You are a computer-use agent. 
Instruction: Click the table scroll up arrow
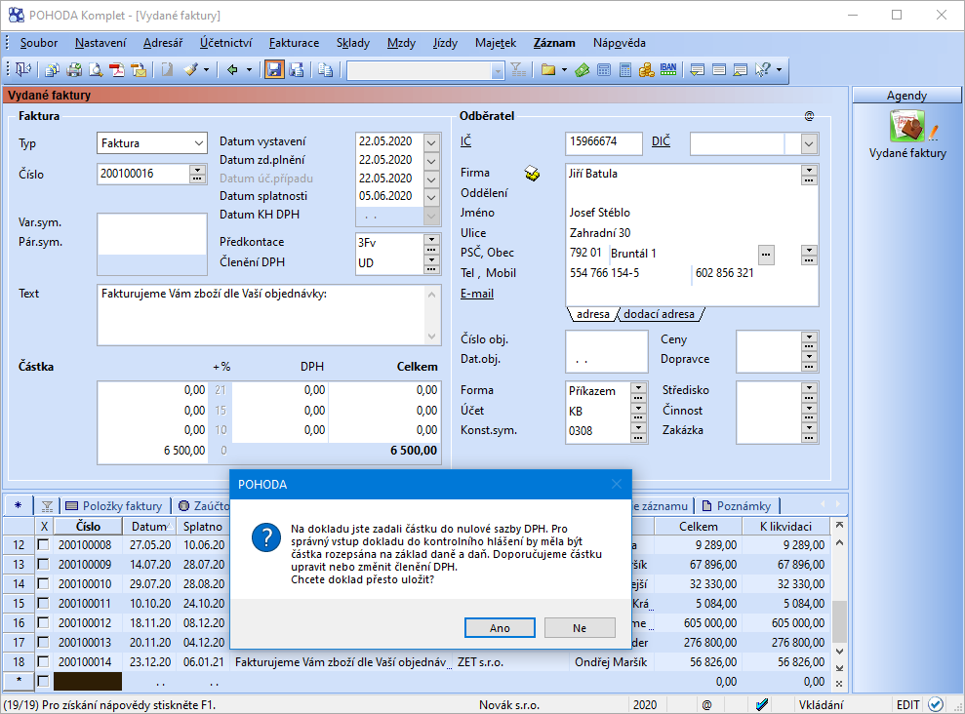[839, 543]
